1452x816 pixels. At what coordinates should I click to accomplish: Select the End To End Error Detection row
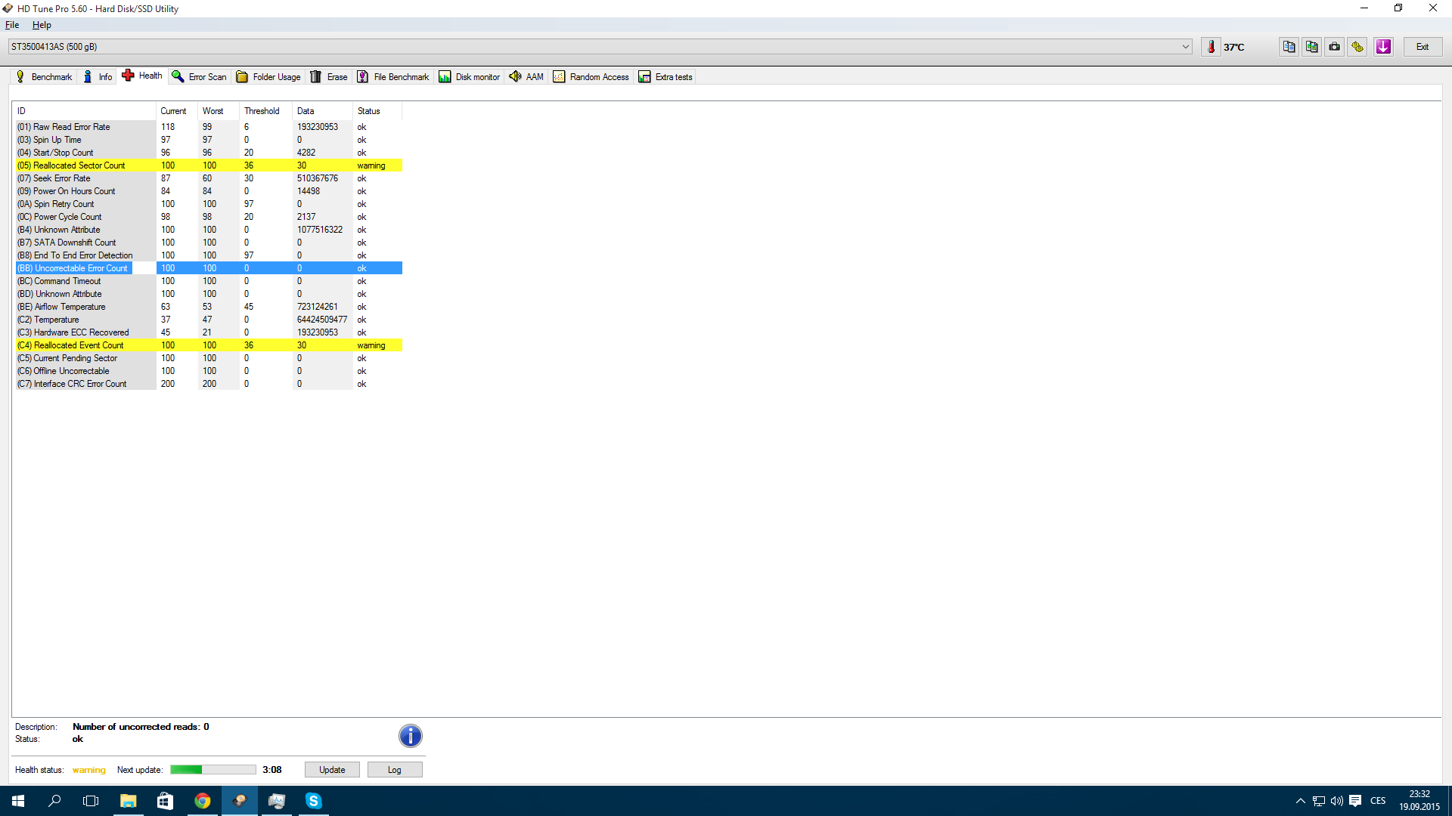pyautogui.click(x=208, y=255)
